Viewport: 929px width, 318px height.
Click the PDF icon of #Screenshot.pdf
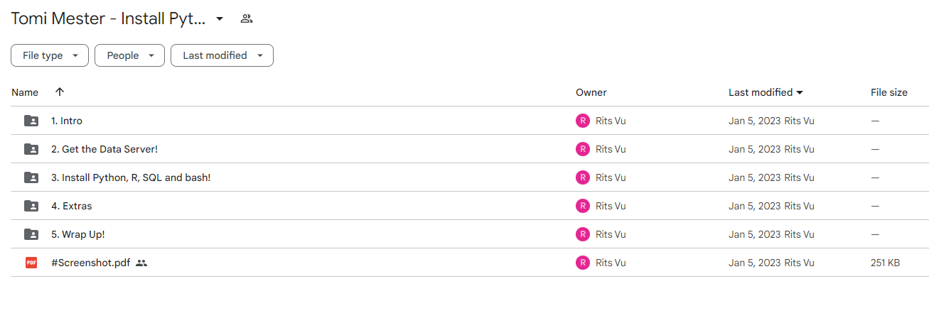31,263
